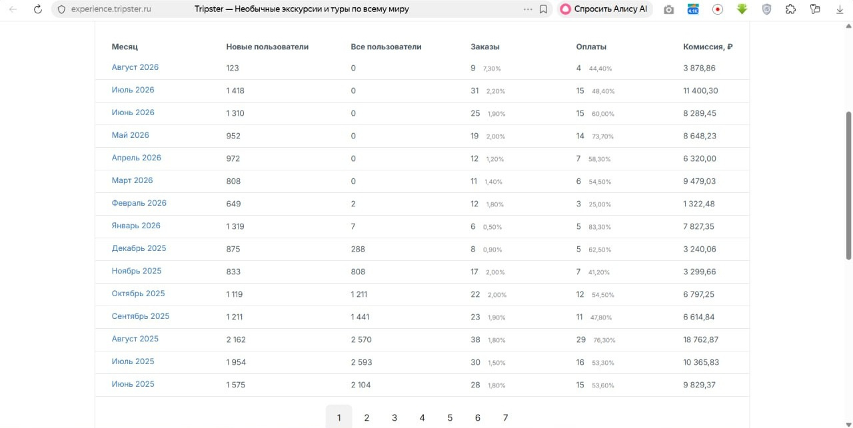The height and width of the screenshot is (428, 853).
Task: Click the shield protection extension icon
Action: coord(766,9)
